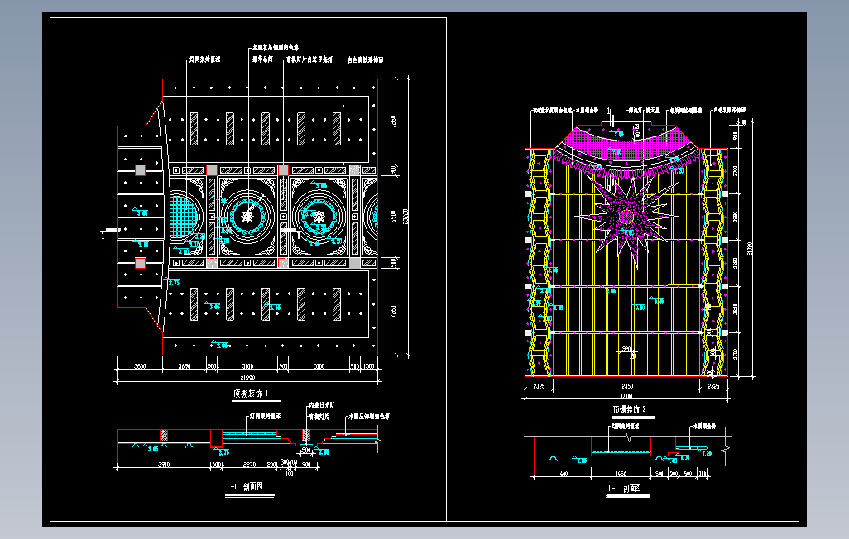Pick the 1600 dimension in the right section

click(563, 474)
